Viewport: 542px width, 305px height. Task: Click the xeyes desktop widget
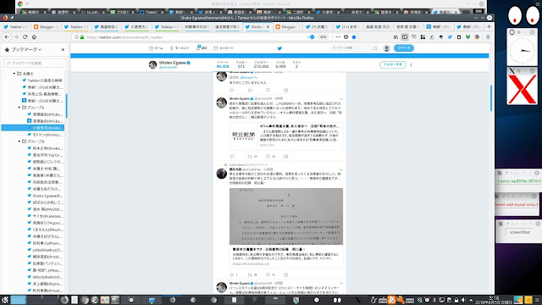coord(523,15)
